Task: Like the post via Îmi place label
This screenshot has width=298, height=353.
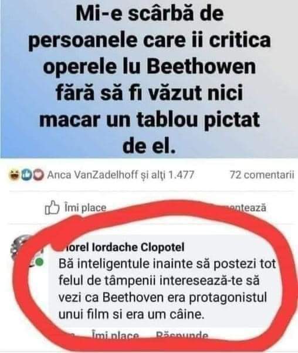Action: tap(85, 207)
